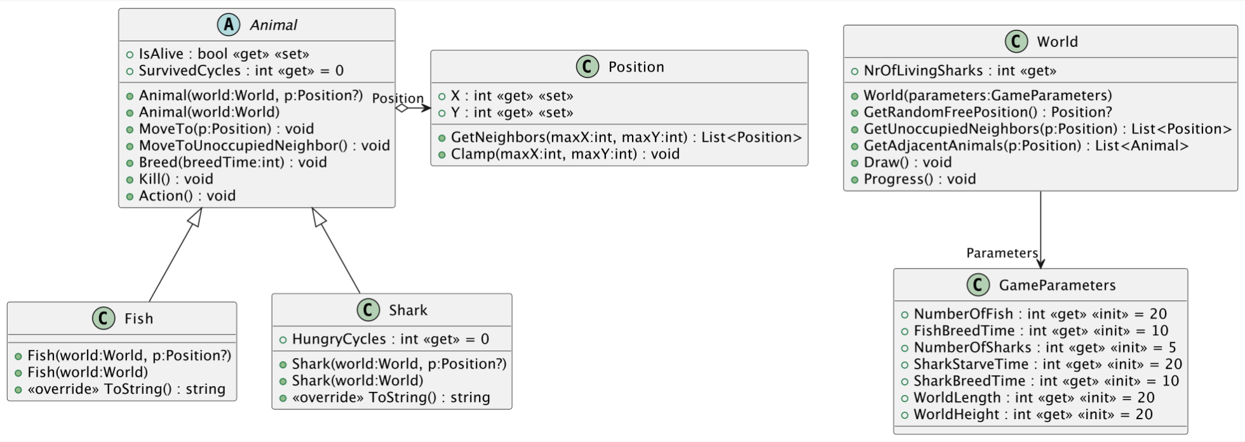The height and width of the screenshot is (442, 1245).
Task: Click the 'Position' label on the aggregation arrow
Action: coord(398,98)
